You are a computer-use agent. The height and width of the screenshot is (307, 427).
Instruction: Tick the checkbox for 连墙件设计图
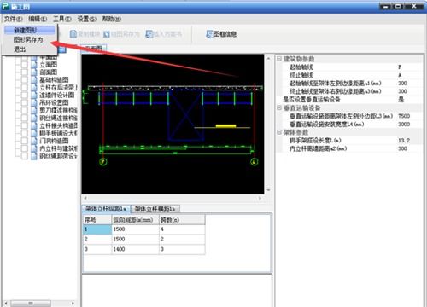(x=25, y=95)
